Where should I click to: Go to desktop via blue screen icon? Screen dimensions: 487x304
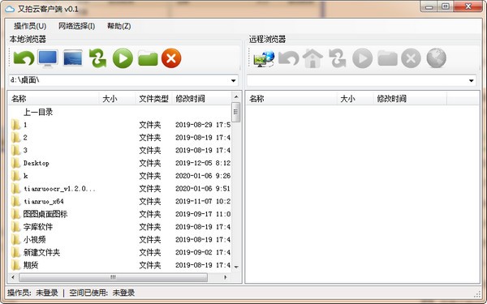tap(73, 58)
